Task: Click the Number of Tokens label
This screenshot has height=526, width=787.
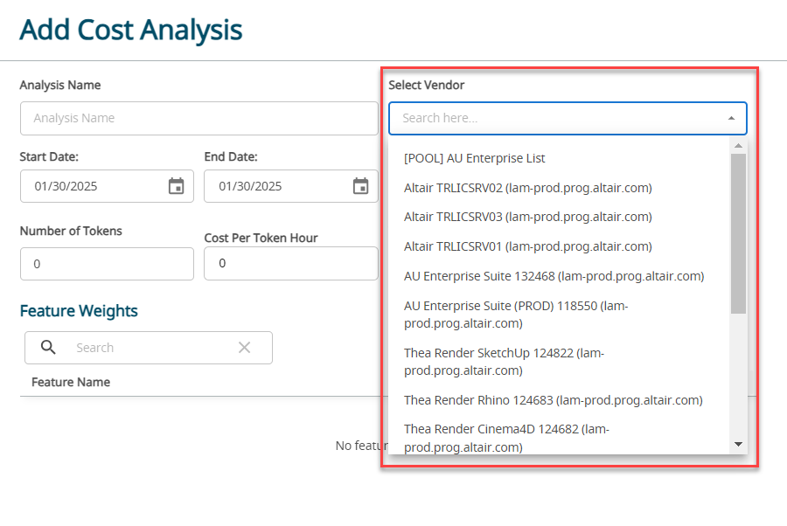Action: (71, 231)
